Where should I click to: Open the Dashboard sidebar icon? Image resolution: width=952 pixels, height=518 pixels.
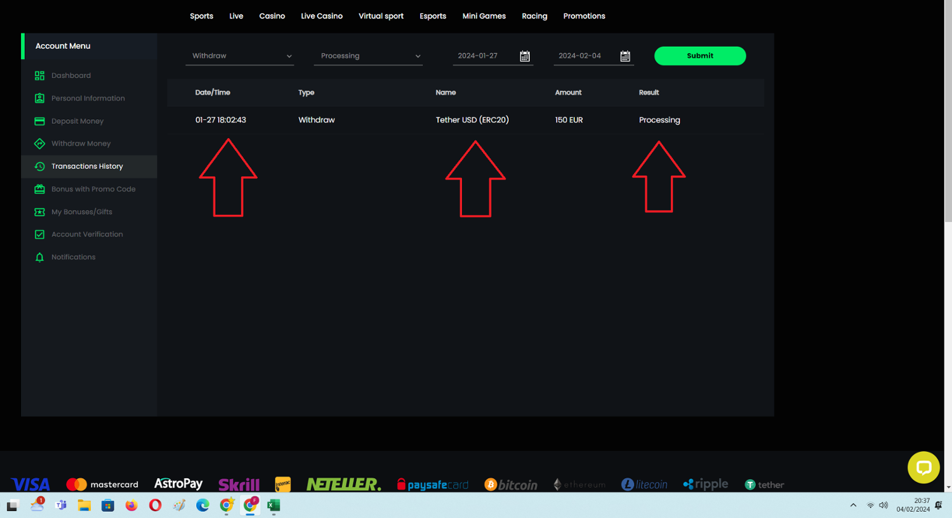(39, 75)
